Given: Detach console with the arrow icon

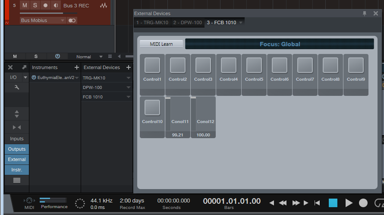Looking at the screenshot, I should pyautogui.click(x=24, y=67).
